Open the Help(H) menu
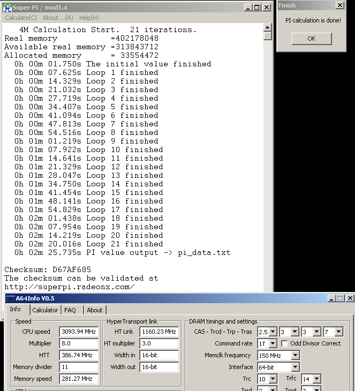The width and height of the screenshot is (355, 391). [x=89, y=18]
